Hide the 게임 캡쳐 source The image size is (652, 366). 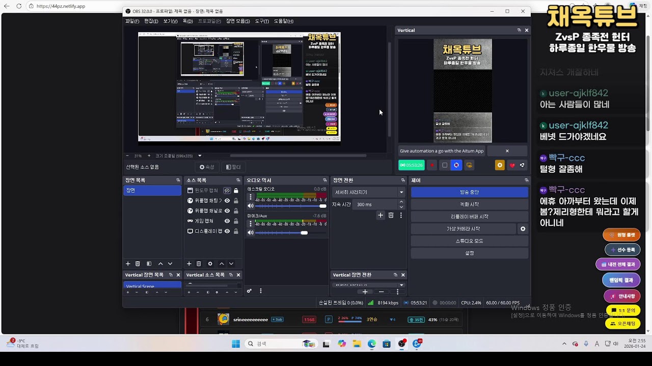[x=227, y=221]
